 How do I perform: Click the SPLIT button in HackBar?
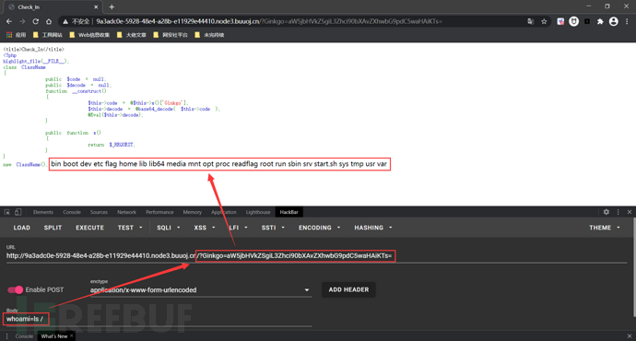point(53,228)
